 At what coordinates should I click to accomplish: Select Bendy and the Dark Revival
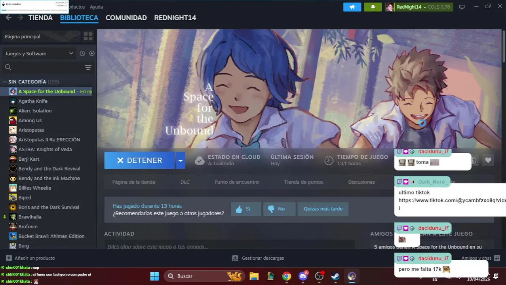(x=49, y=169)
